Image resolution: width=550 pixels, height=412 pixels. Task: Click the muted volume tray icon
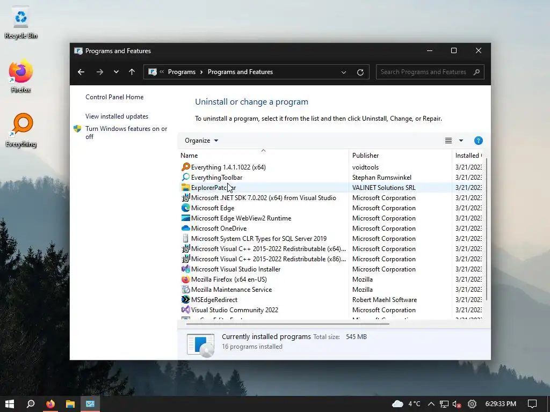[x=457, y=404]
